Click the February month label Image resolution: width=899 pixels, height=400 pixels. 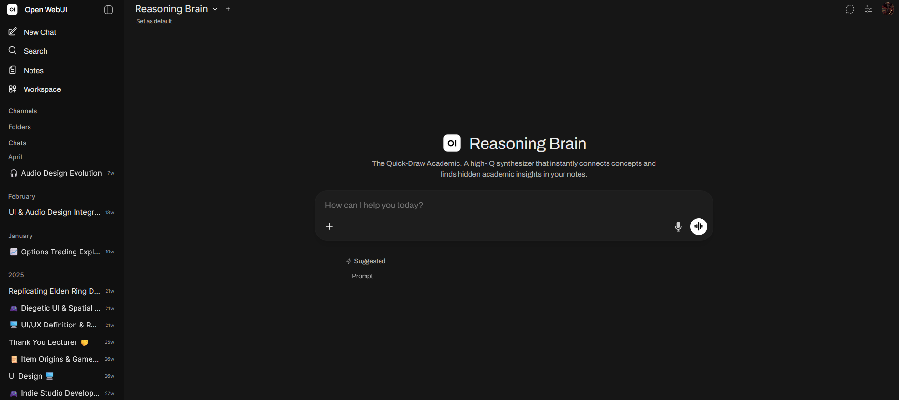pos(22,196)
